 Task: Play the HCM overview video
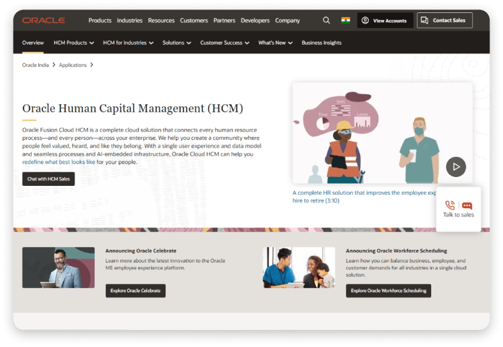tap(456, 166)
